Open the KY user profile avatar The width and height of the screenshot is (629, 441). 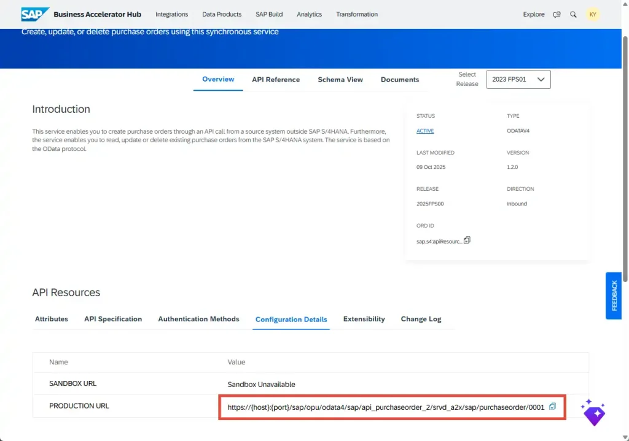[592, 14]
